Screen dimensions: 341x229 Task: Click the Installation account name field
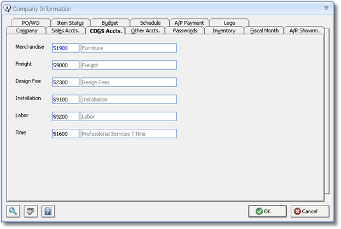[x=129, y=100]
